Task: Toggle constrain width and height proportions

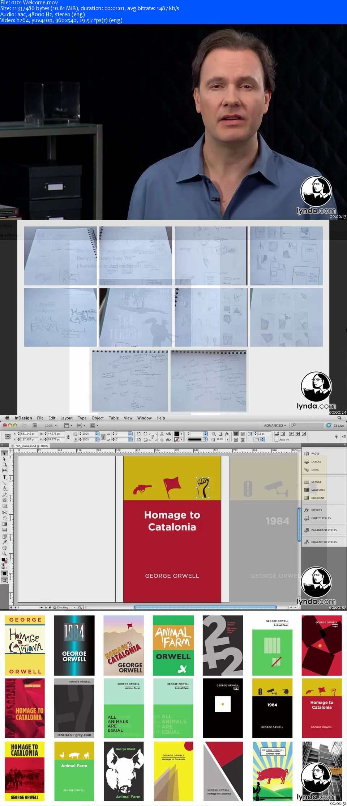Action: [x=68, y=437]
